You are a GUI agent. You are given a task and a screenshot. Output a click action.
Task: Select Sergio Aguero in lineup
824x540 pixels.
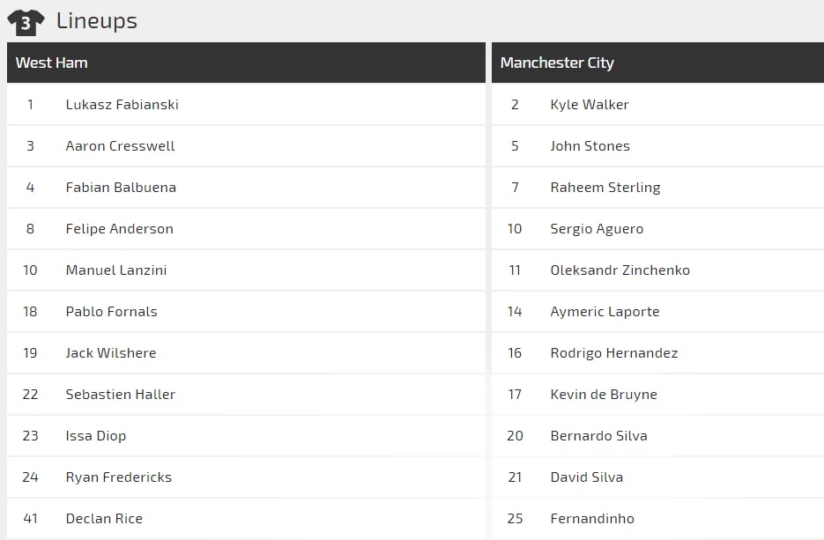pyautogui.click(x=597, y=228)
